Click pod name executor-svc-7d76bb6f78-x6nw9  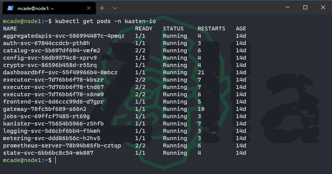coord(53,94)
